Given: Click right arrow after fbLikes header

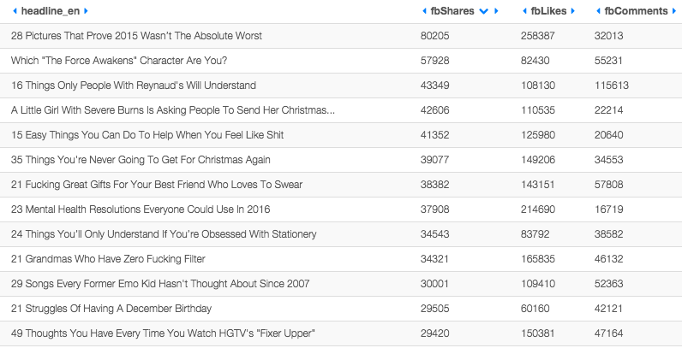Looking at the screenshot, I should click(572, 11).
